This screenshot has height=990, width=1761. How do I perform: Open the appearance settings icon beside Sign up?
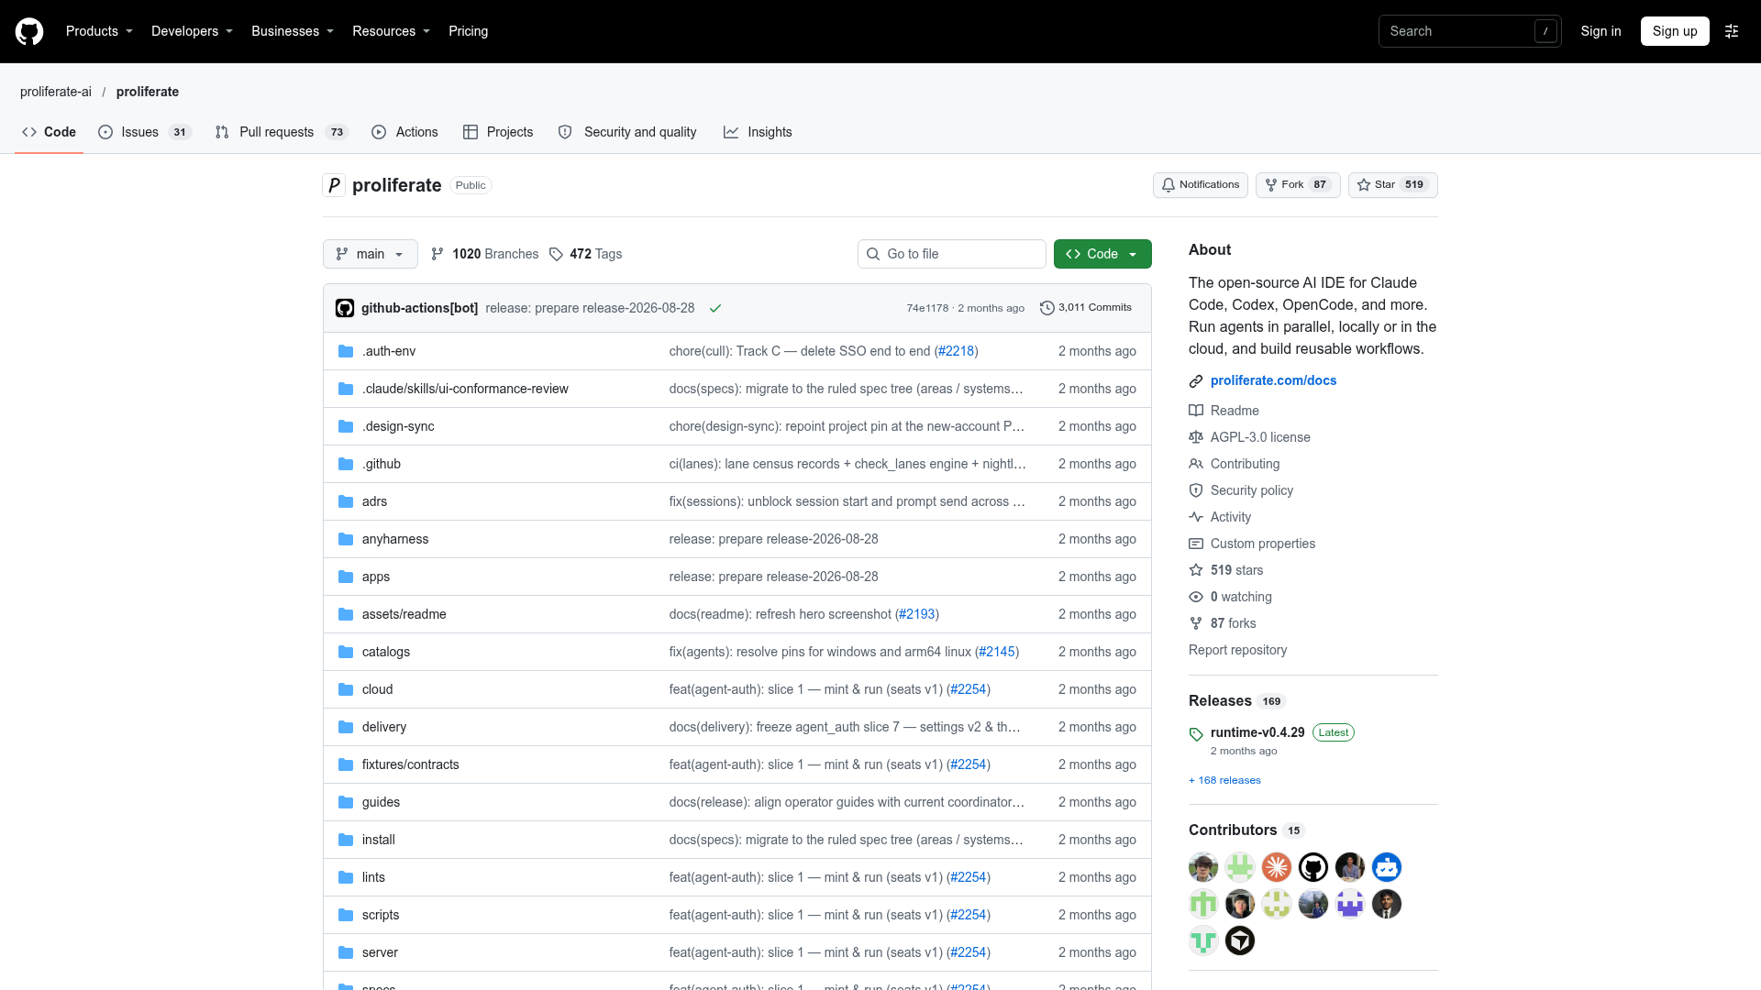tap(1732, 31)
